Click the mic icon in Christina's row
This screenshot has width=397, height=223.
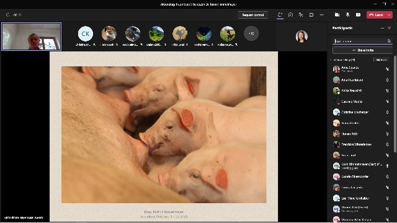point(387,112)
